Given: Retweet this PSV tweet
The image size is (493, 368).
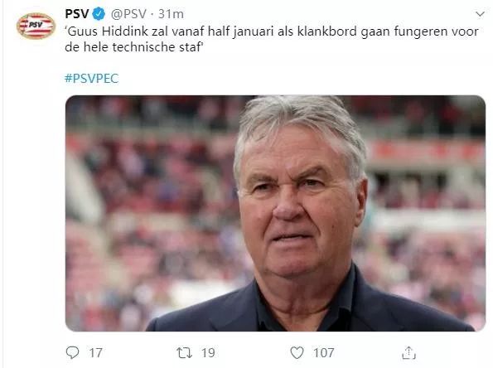Looking at the screenshot, I should pyautogui.click(x=184, y=352).
